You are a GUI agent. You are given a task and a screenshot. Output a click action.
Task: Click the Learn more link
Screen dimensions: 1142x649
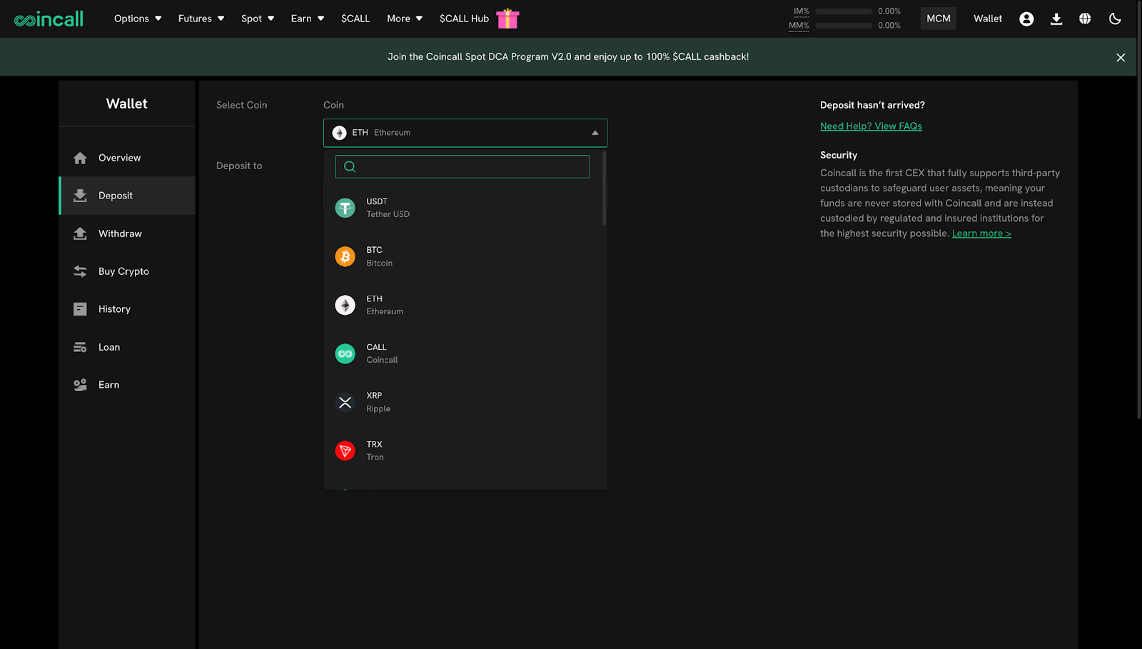[x=981, y=233]
